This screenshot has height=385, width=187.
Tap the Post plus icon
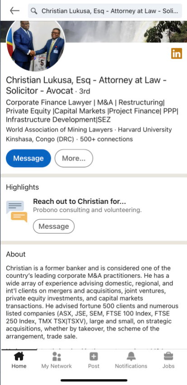(94, 356)
